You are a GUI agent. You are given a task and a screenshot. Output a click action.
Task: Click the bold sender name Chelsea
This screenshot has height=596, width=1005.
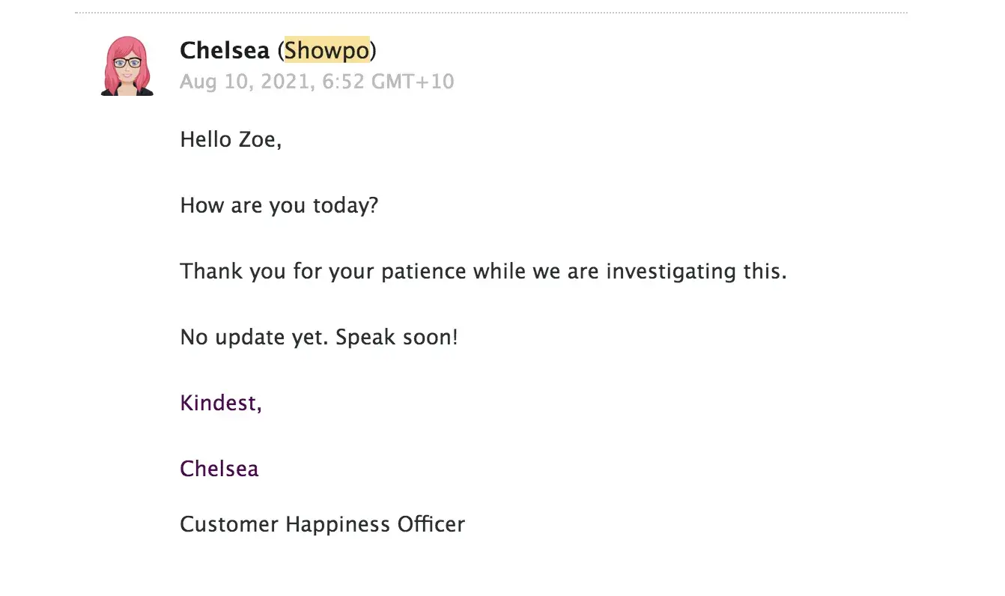pyautogui.click(x=225, y=51)
